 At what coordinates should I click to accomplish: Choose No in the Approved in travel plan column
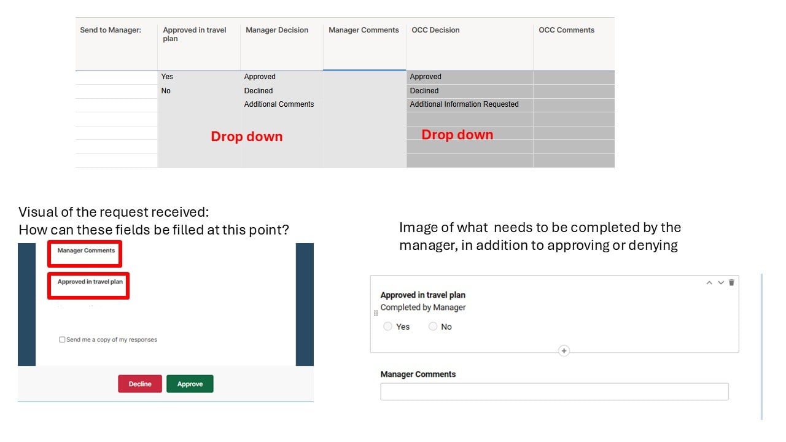166,91
